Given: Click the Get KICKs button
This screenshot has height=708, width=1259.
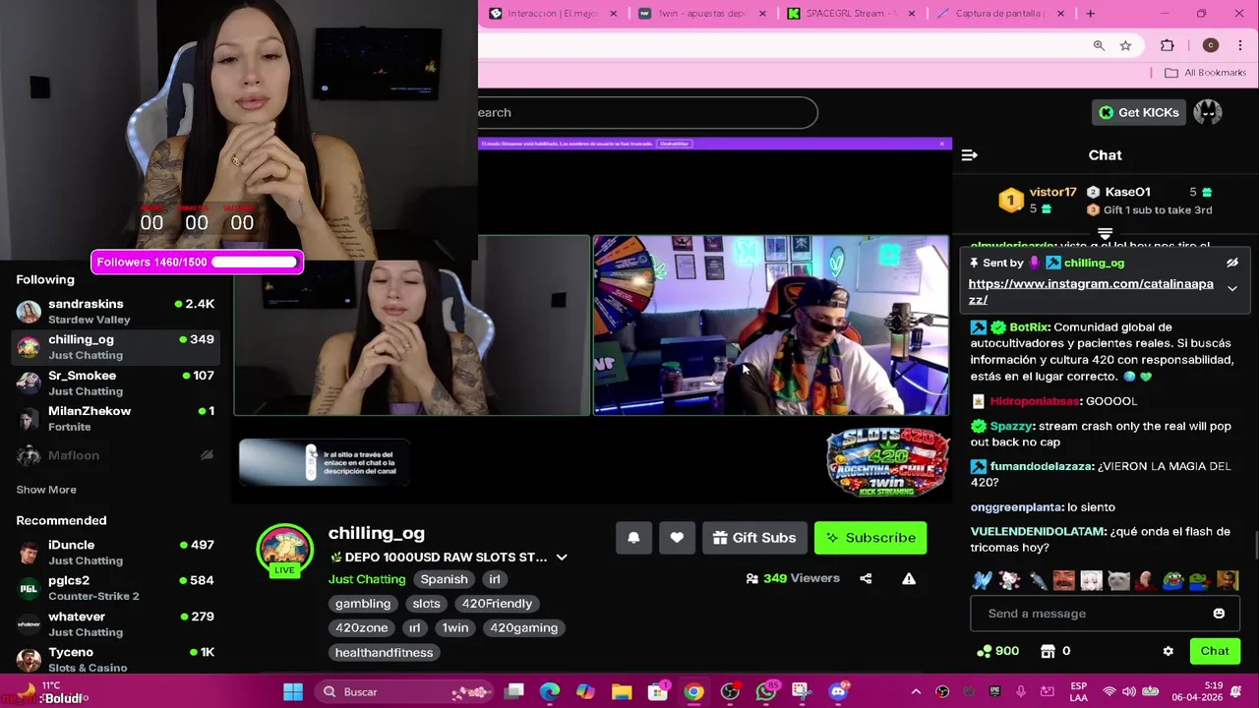Looking at the screenshot, I should [1138, 112].
